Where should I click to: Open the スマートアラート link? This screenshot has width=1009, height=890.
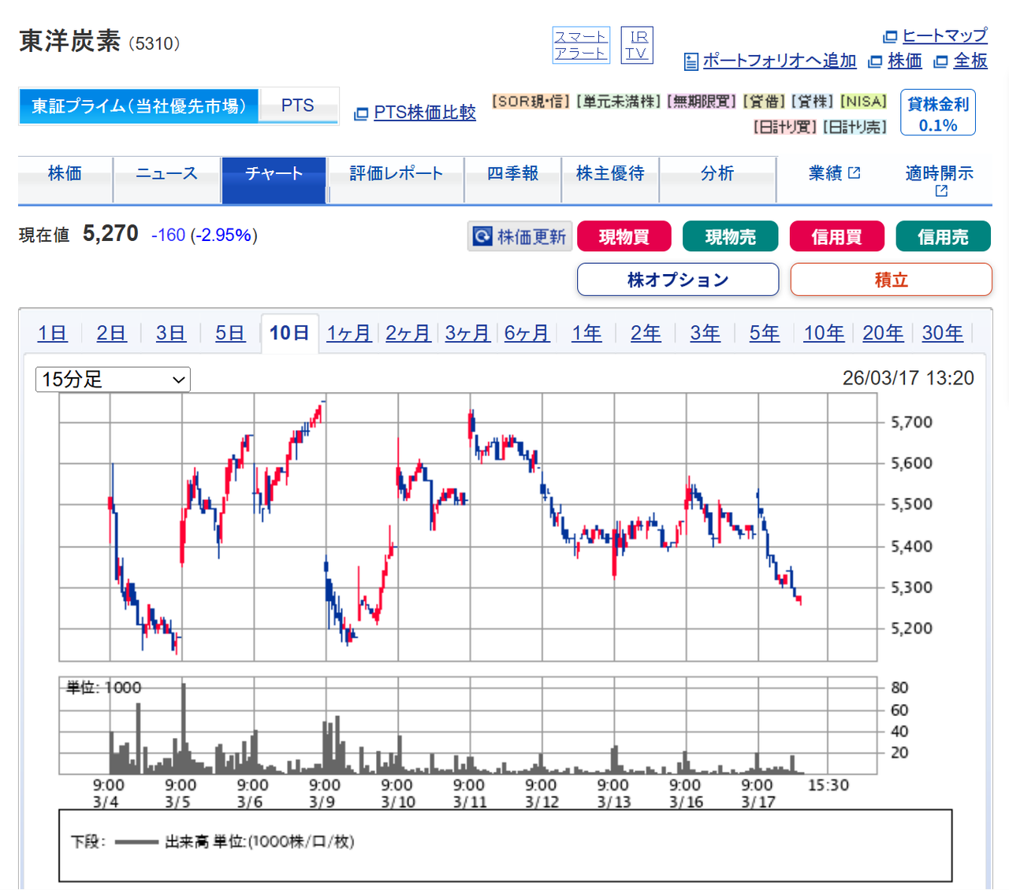[581, 44]
